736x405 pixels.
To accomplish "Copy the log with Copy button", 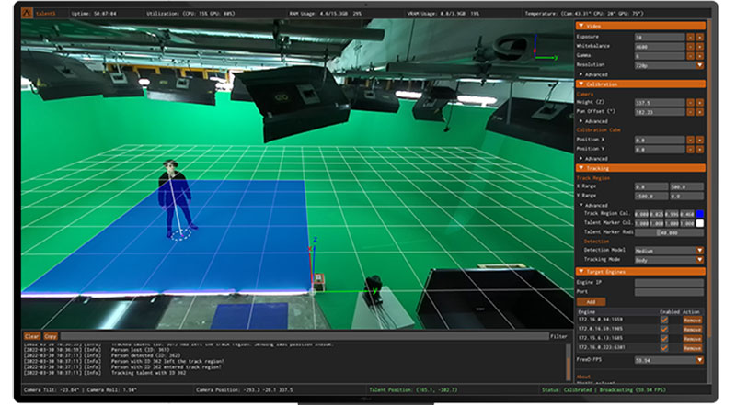I will pyautogui.click(x=51, y=336).
